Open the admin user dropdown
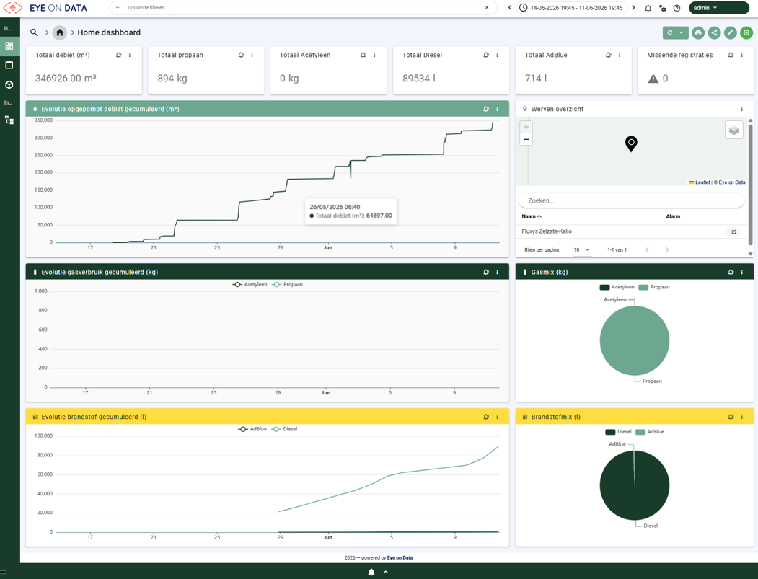 719,8
